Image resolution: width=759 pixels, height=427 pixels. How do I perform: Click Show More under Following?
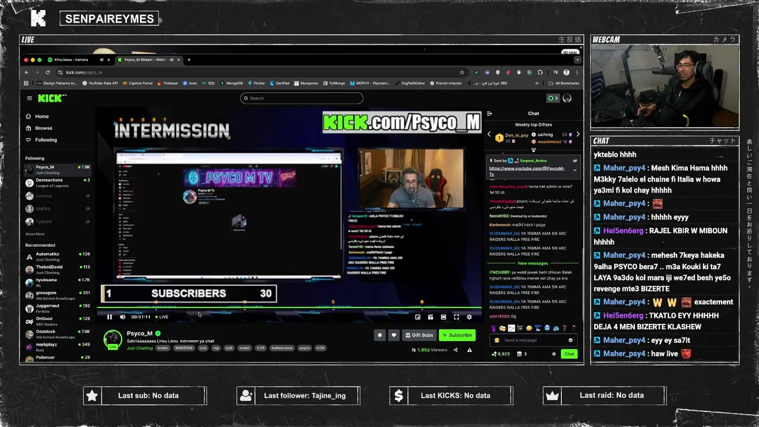35,234
